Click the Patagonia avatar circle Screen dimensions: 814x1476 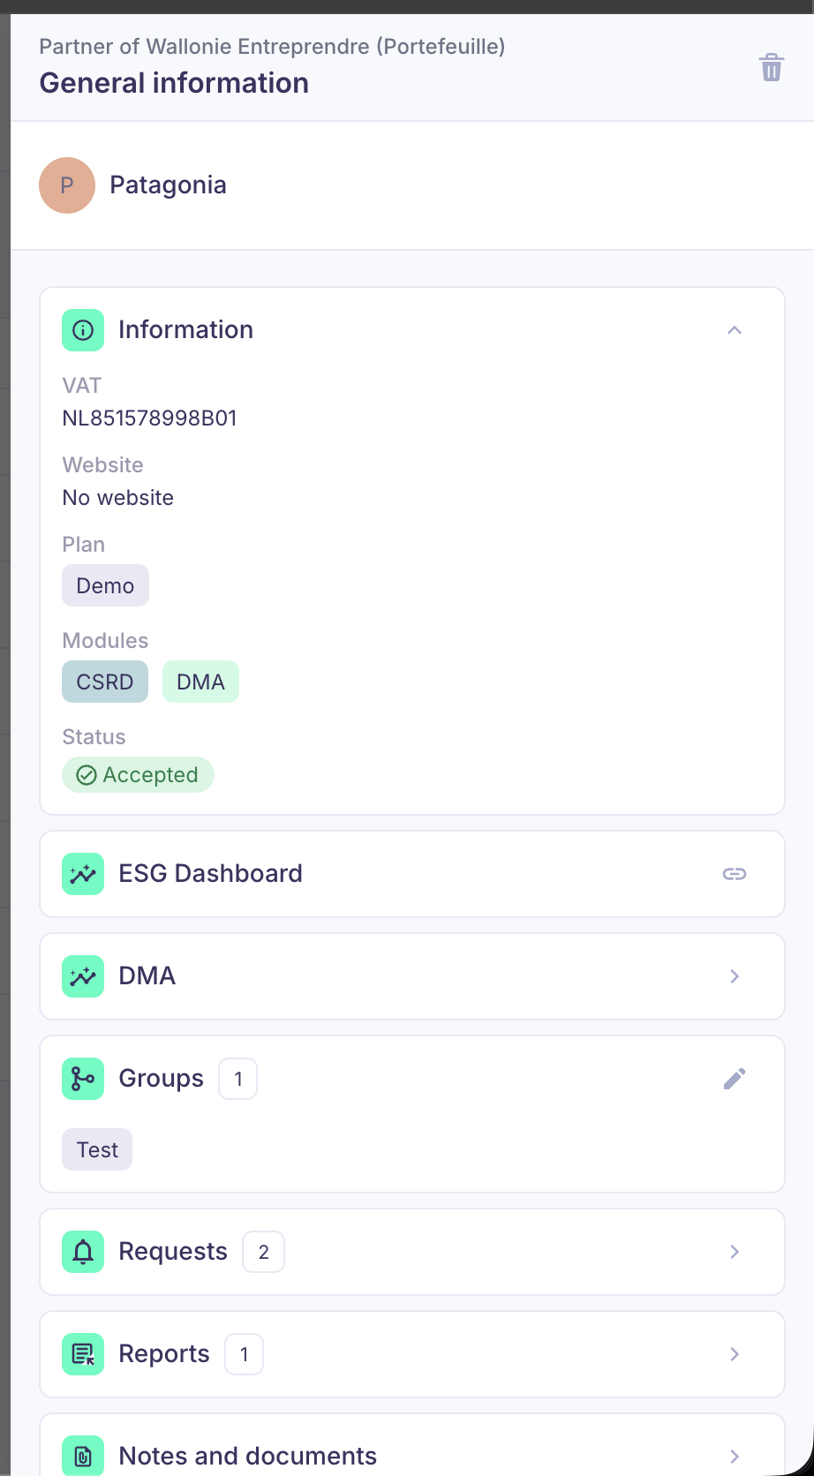(x=67, y=185)
